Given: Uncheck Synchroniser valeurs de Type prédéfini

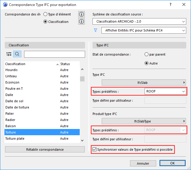Looking at the screenshot, I should coord(95,149).
